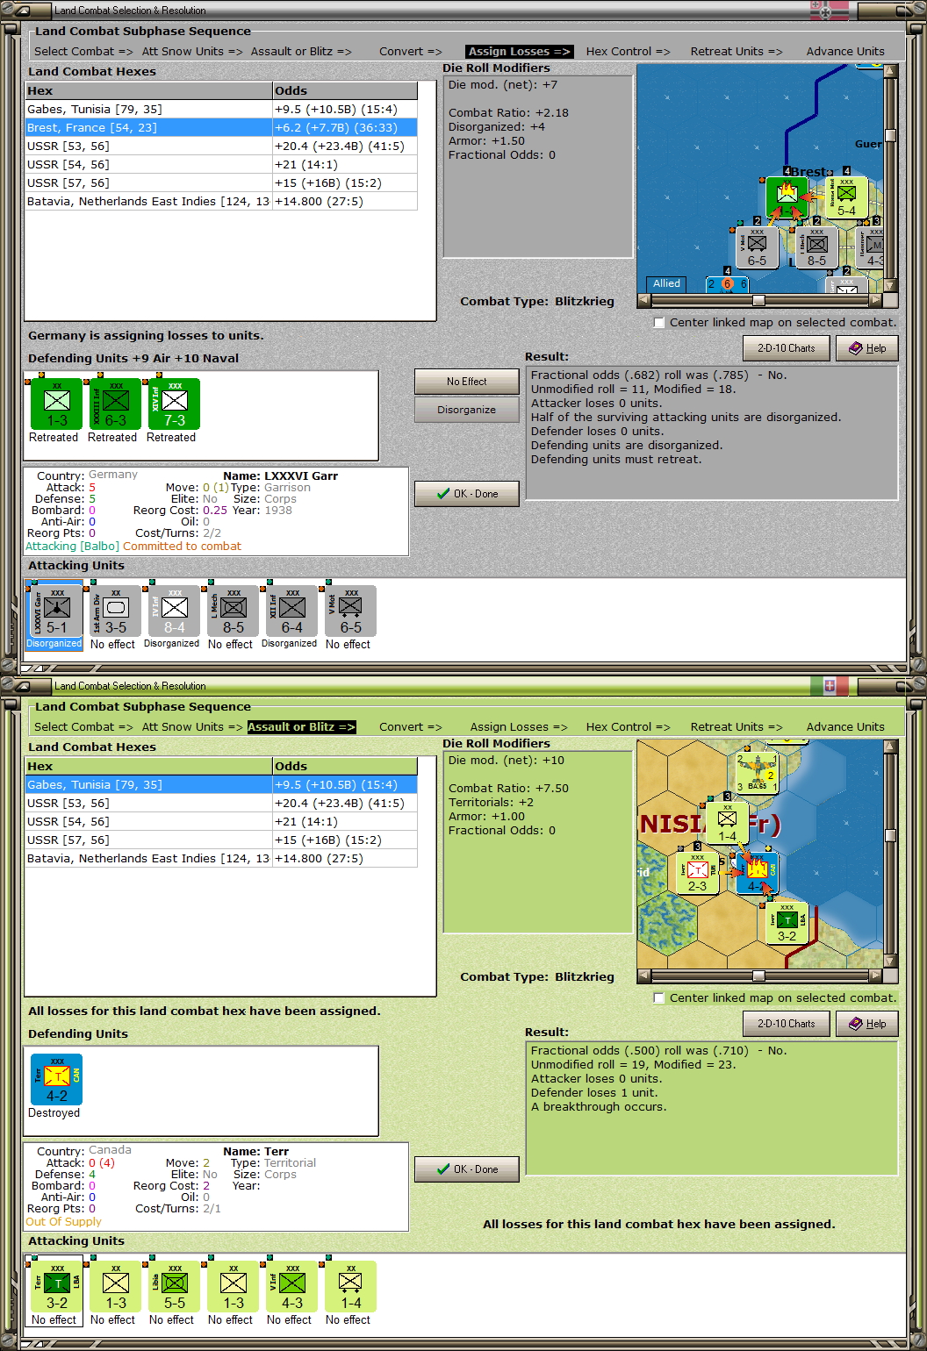Open Help in the Gabes combat window

coord(866,1024)
